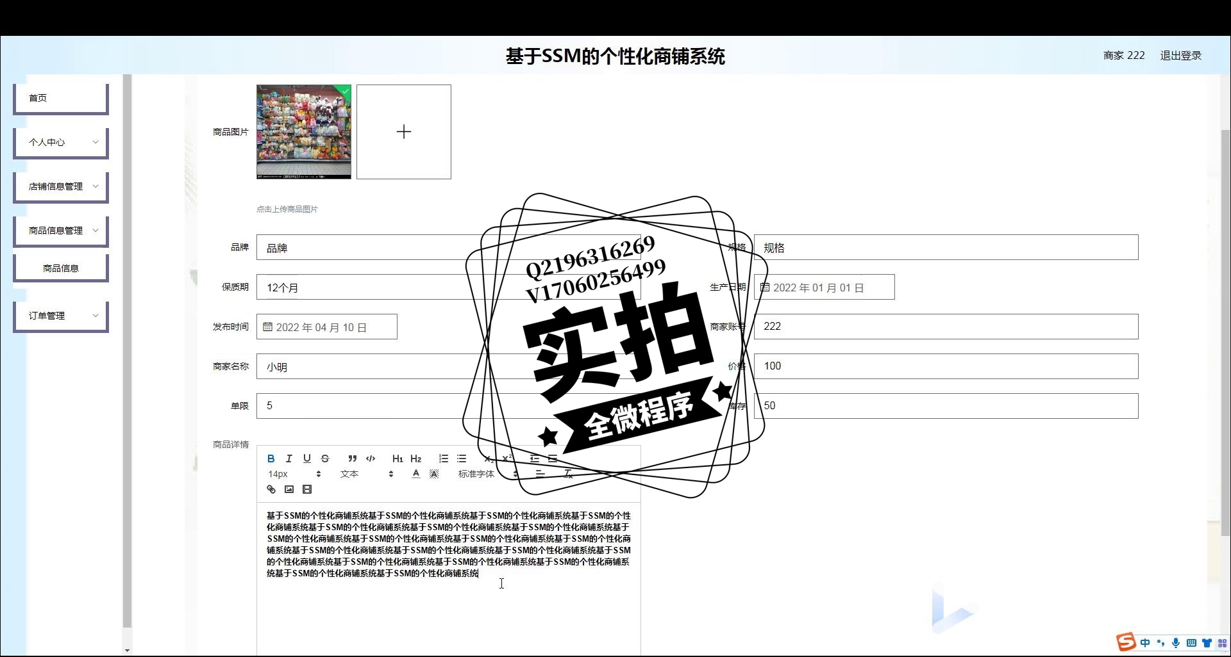
Task: Pick the text background color
Action: [434, 474]
